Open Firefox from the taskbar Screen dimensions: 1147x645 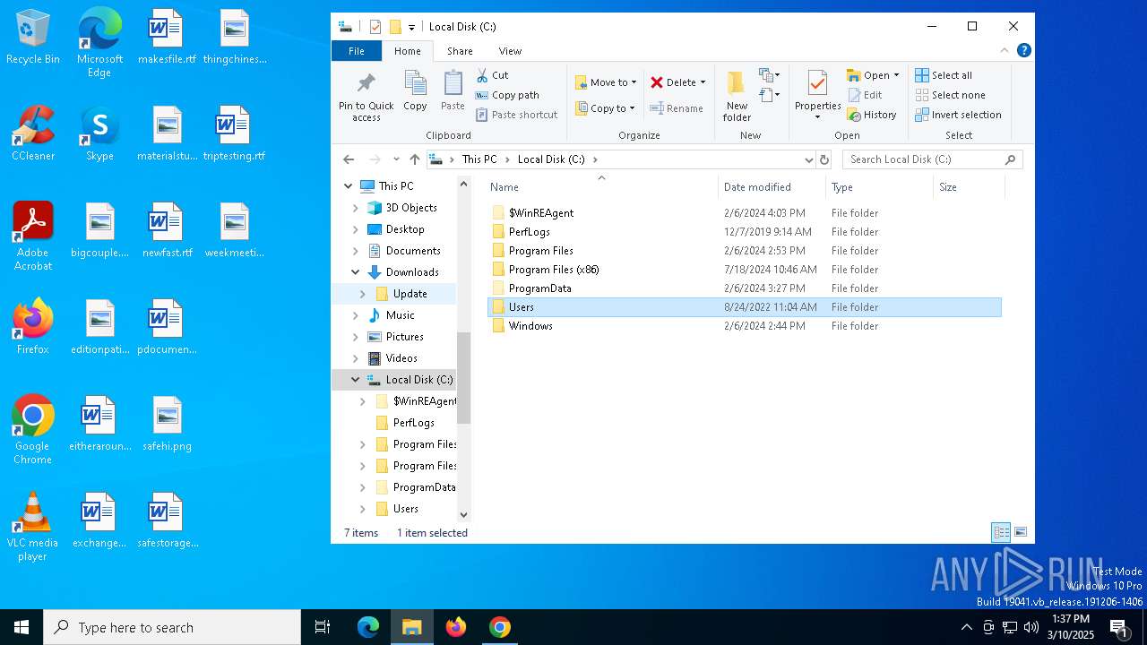(456, 627)
